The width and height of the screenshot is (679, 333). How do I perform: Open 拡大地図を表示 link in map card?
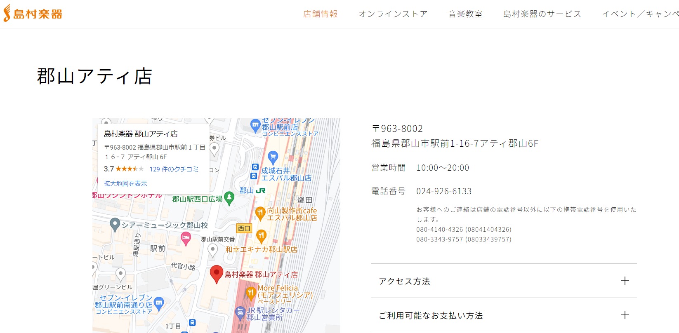(x=125, y=183)
